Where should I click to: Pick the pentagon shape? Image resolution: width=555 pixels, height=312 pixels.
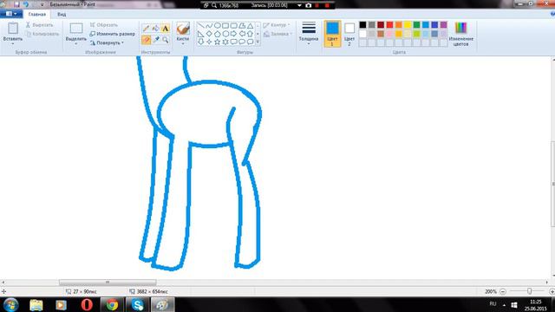tap(218, 34)
